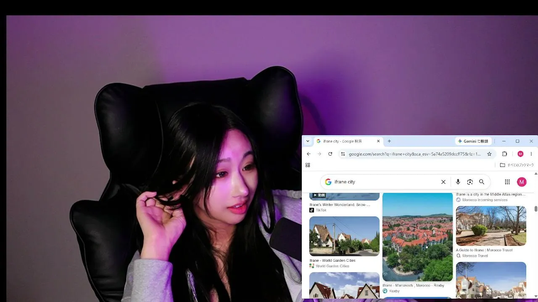538x302 pixels.
Task: Open the 'Gemini に相談' button
Action: coord(473,141)
